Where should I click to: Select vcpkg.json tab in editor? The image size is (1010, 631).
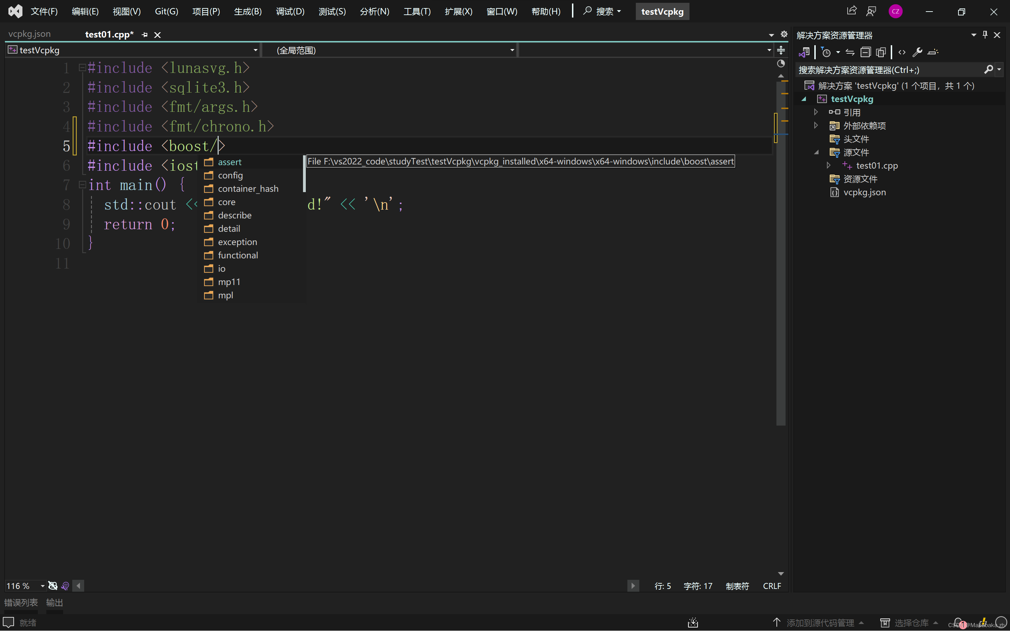click(30, 33)
